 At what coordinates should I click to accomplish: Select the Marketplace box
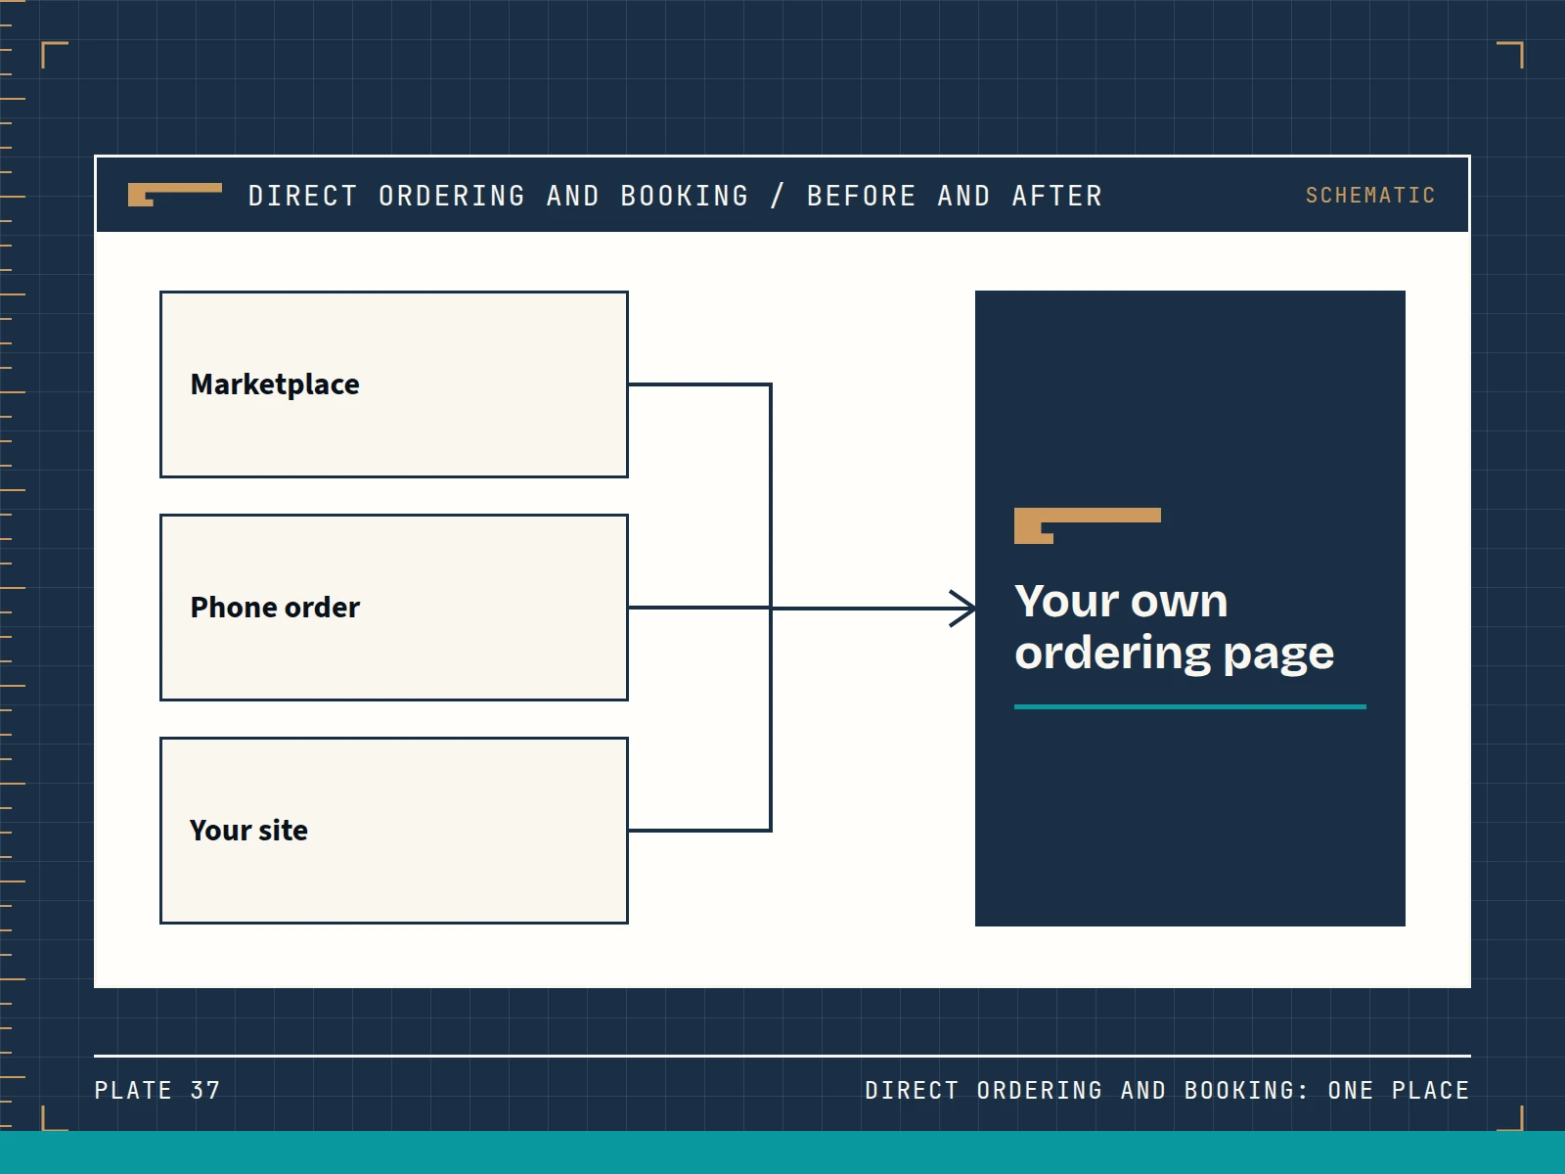pos(394,384)
